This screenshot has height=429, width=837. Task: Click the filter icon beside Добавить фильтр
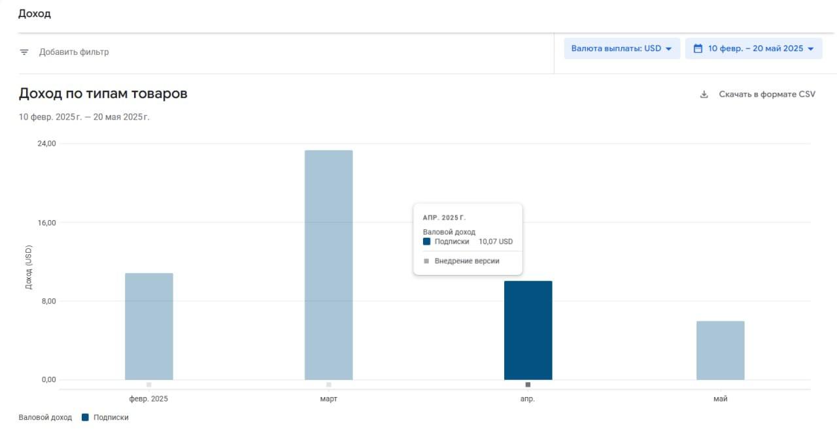pyautogui.click(x=24, y=52)
